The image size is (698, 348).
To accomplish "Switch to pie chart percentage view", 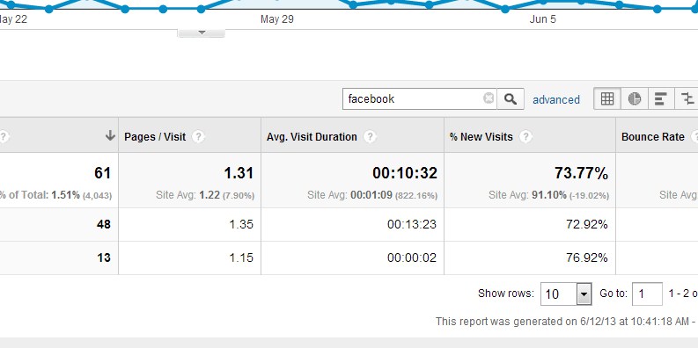I will coord(635,98).
